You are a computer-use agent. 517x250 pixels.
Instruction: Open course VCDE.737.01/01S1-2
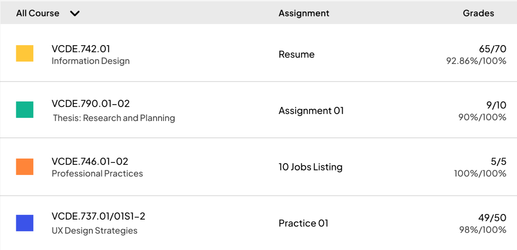[x=98, y=216]
